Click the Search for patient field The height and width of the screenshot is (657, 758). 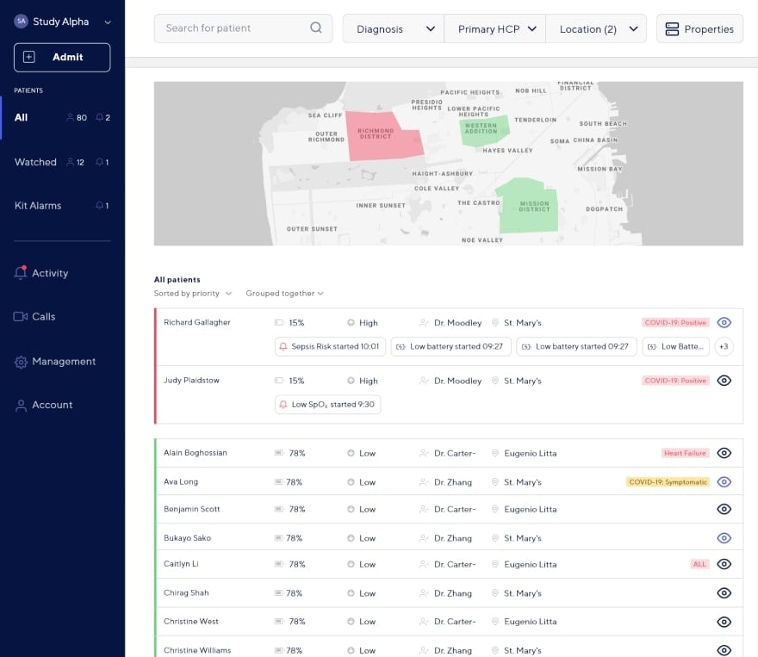[233, 28]
